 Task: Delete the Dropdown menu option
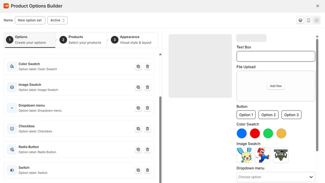coord(147,108)
